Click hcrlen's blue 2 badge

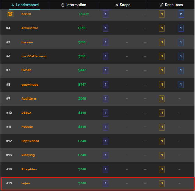181,14
